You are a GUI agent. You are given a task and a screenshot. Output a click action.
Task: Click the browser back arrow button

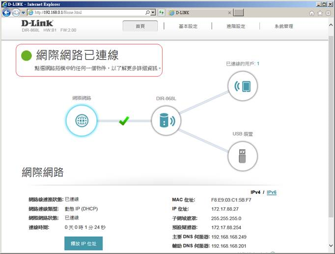(x=7, y=12)
